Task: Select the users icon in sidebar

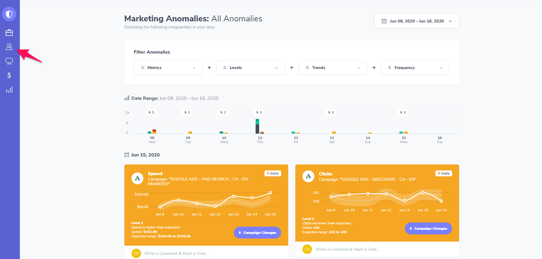Action: click(x=9, y=47)
